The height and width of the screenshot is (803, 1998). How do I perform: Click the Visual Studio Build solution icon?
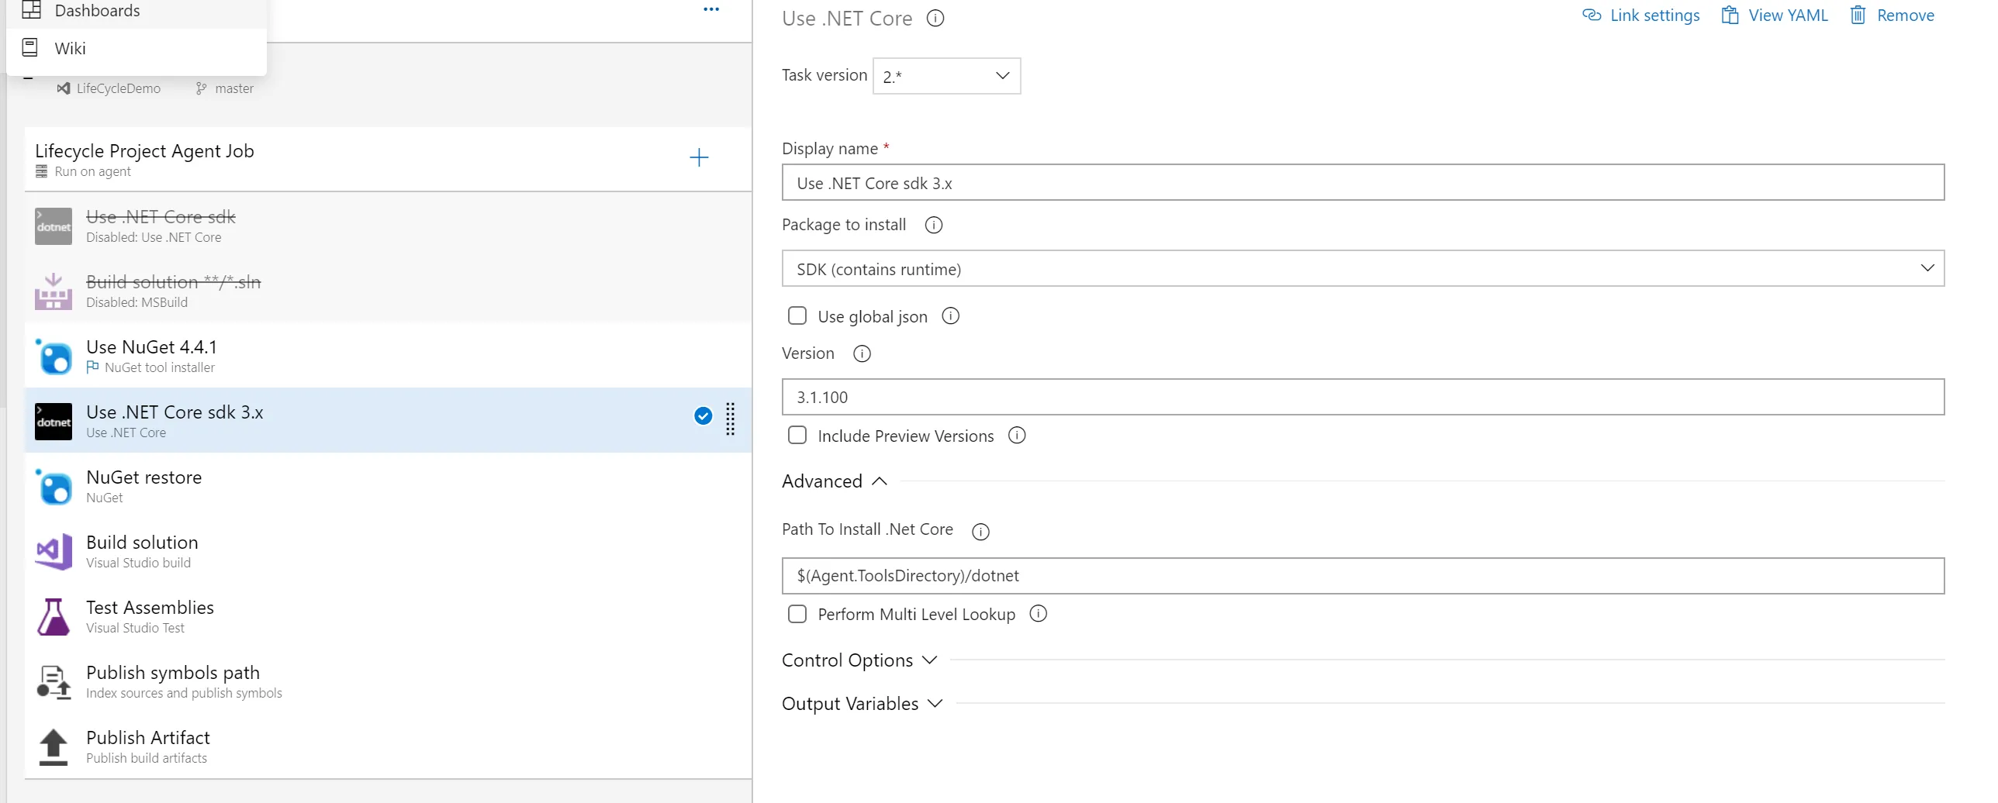[x=54, y=552]
